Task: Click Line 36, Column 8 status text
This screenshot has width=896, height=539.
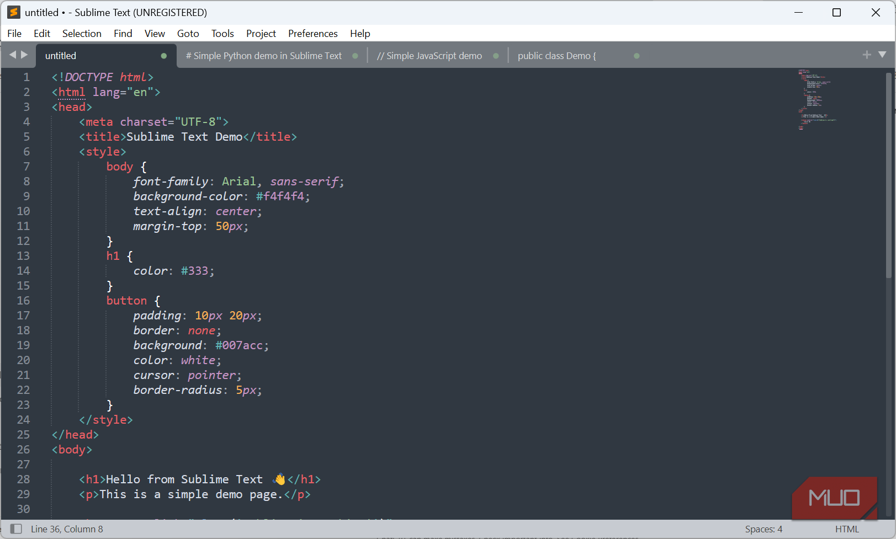Action: click(67, 529)
